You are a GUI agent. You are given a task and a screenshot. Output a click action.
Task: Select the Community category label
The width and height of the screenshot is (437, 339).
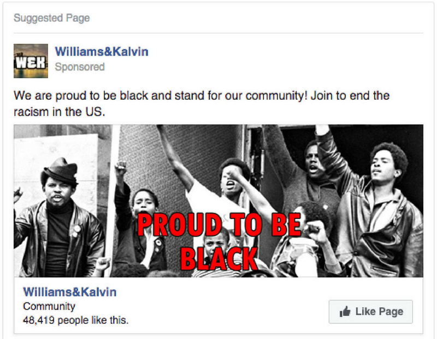pos(49,306)
